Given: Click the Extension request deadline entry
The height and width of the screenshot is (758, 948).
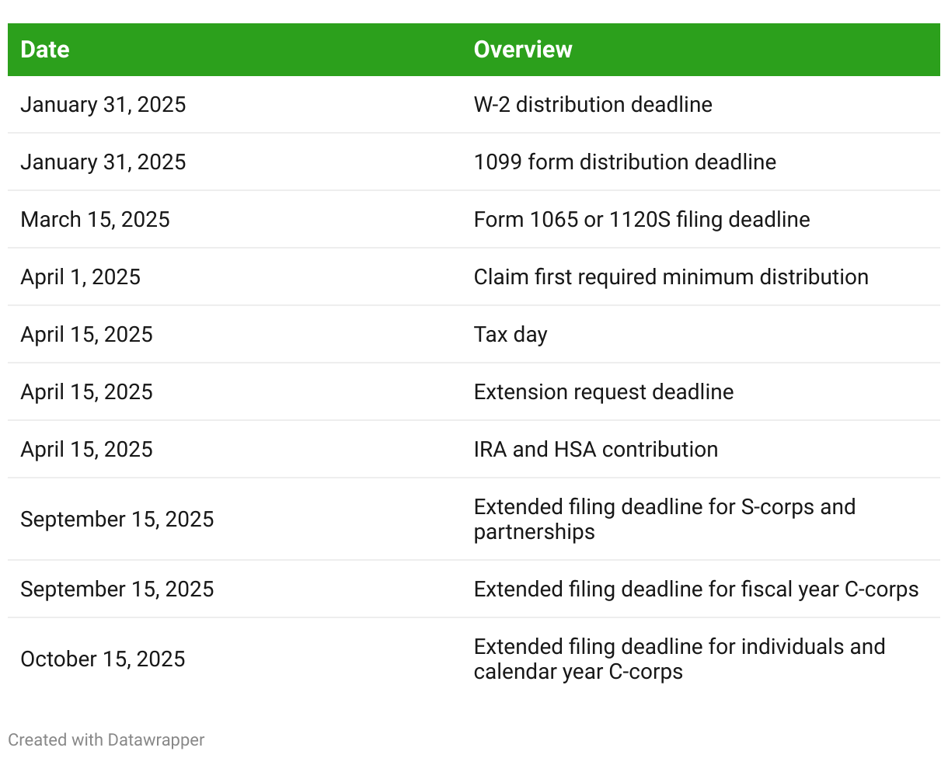Looking at the screenshot, I should coord(603,392).
